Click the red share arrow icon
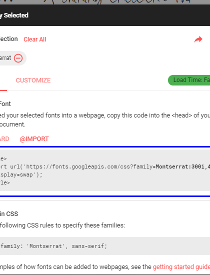Screen dimensions: 210x275 click(x=198, y=39)
